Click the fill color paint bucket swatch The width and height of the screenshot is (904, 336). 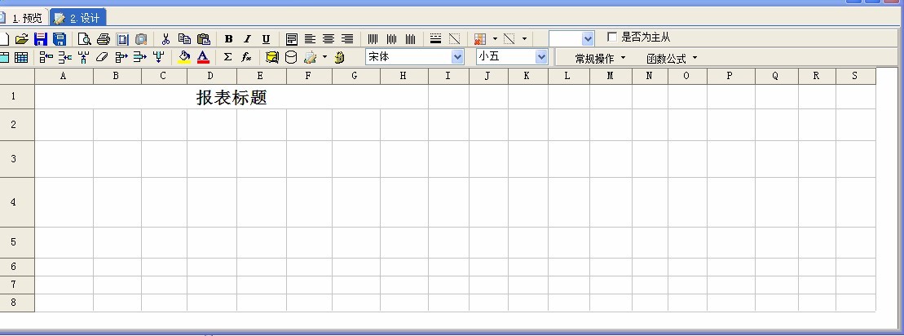pos(184,57)
